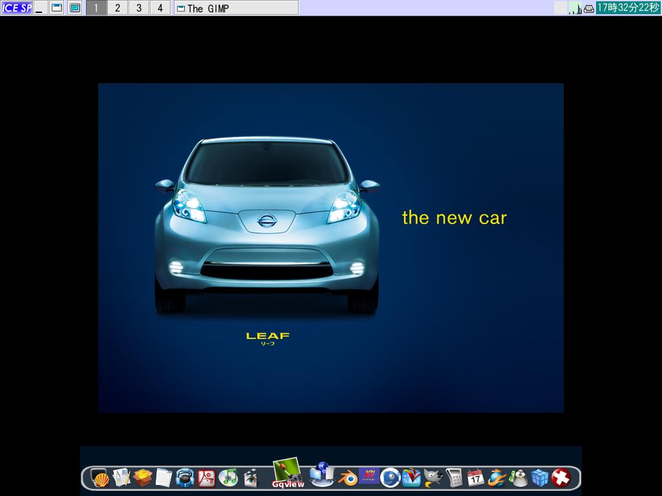Click the red cross dock icon
The height and width of the screenshot is (496, 662).
coord(561,479)
